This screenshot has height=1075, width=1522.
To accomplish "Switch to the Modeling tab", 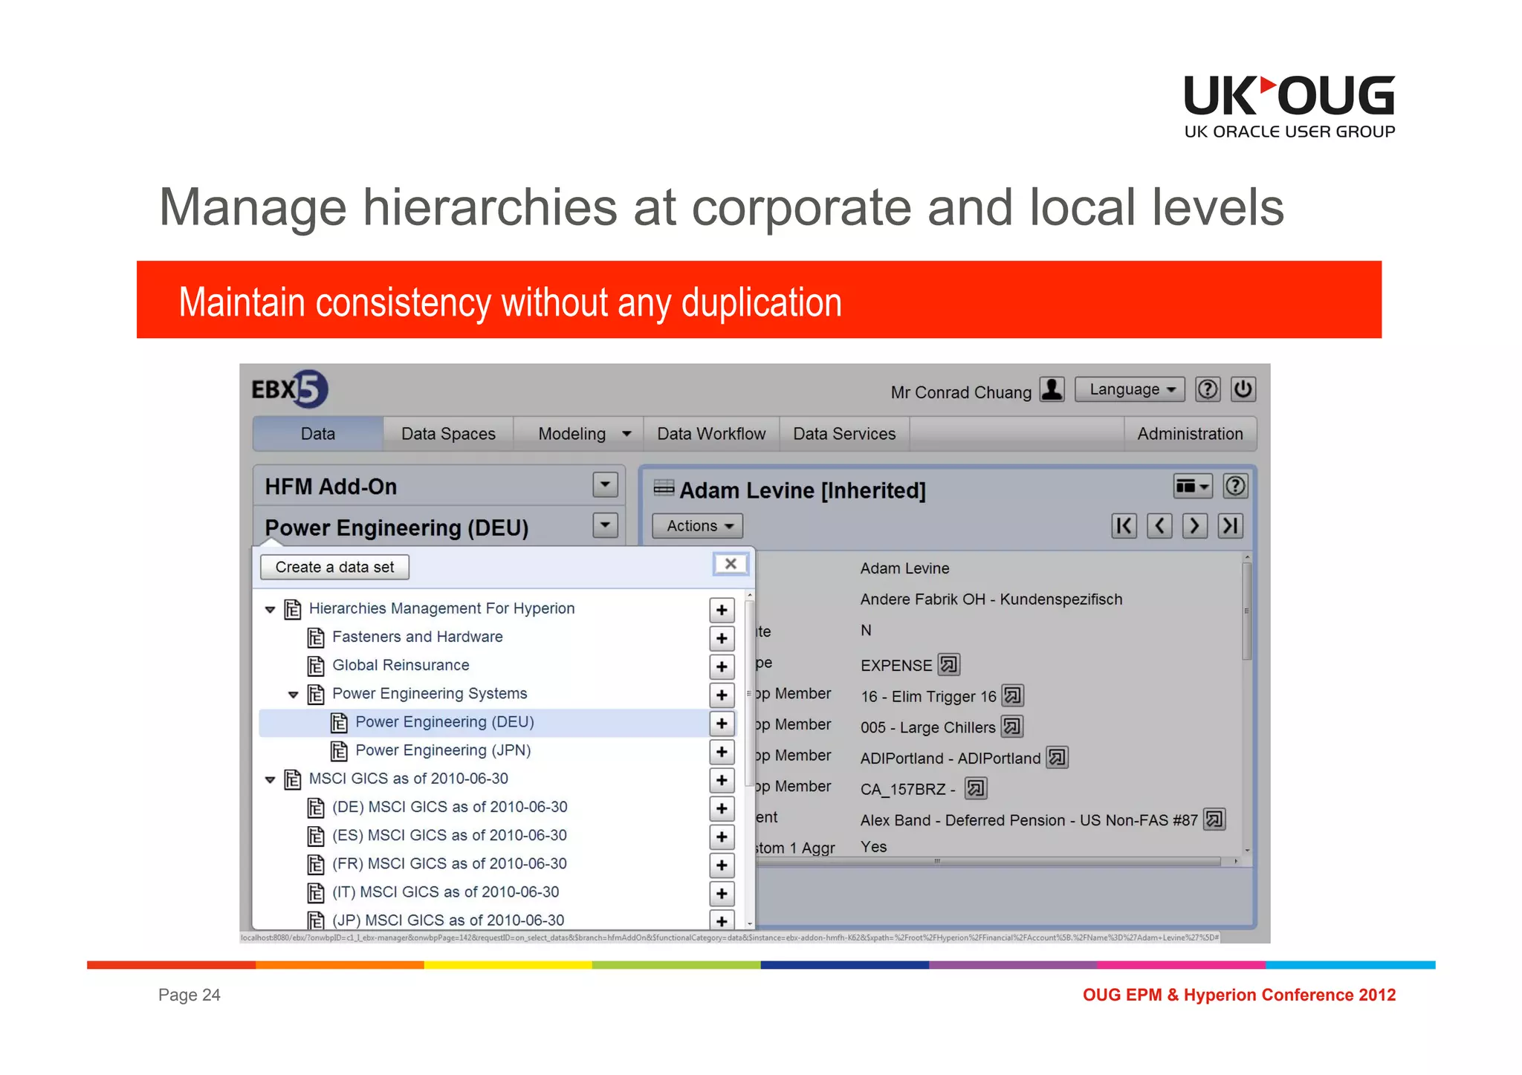I will (x=572, y=434).
